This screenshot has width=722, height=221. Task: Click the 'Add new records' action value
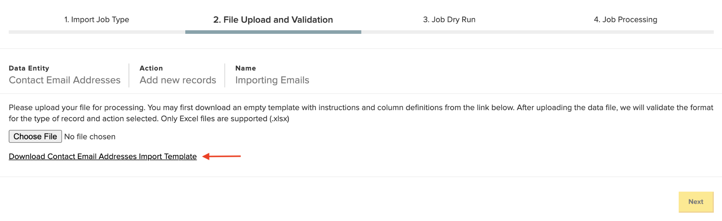click(178, 80)
